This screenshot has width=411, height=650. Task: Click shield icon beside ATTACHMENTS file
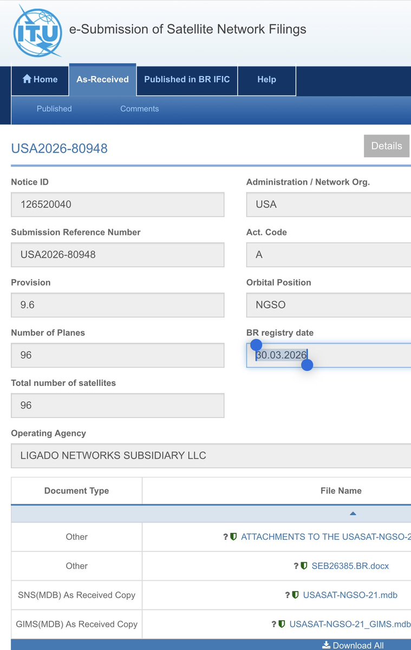[233, 537]
